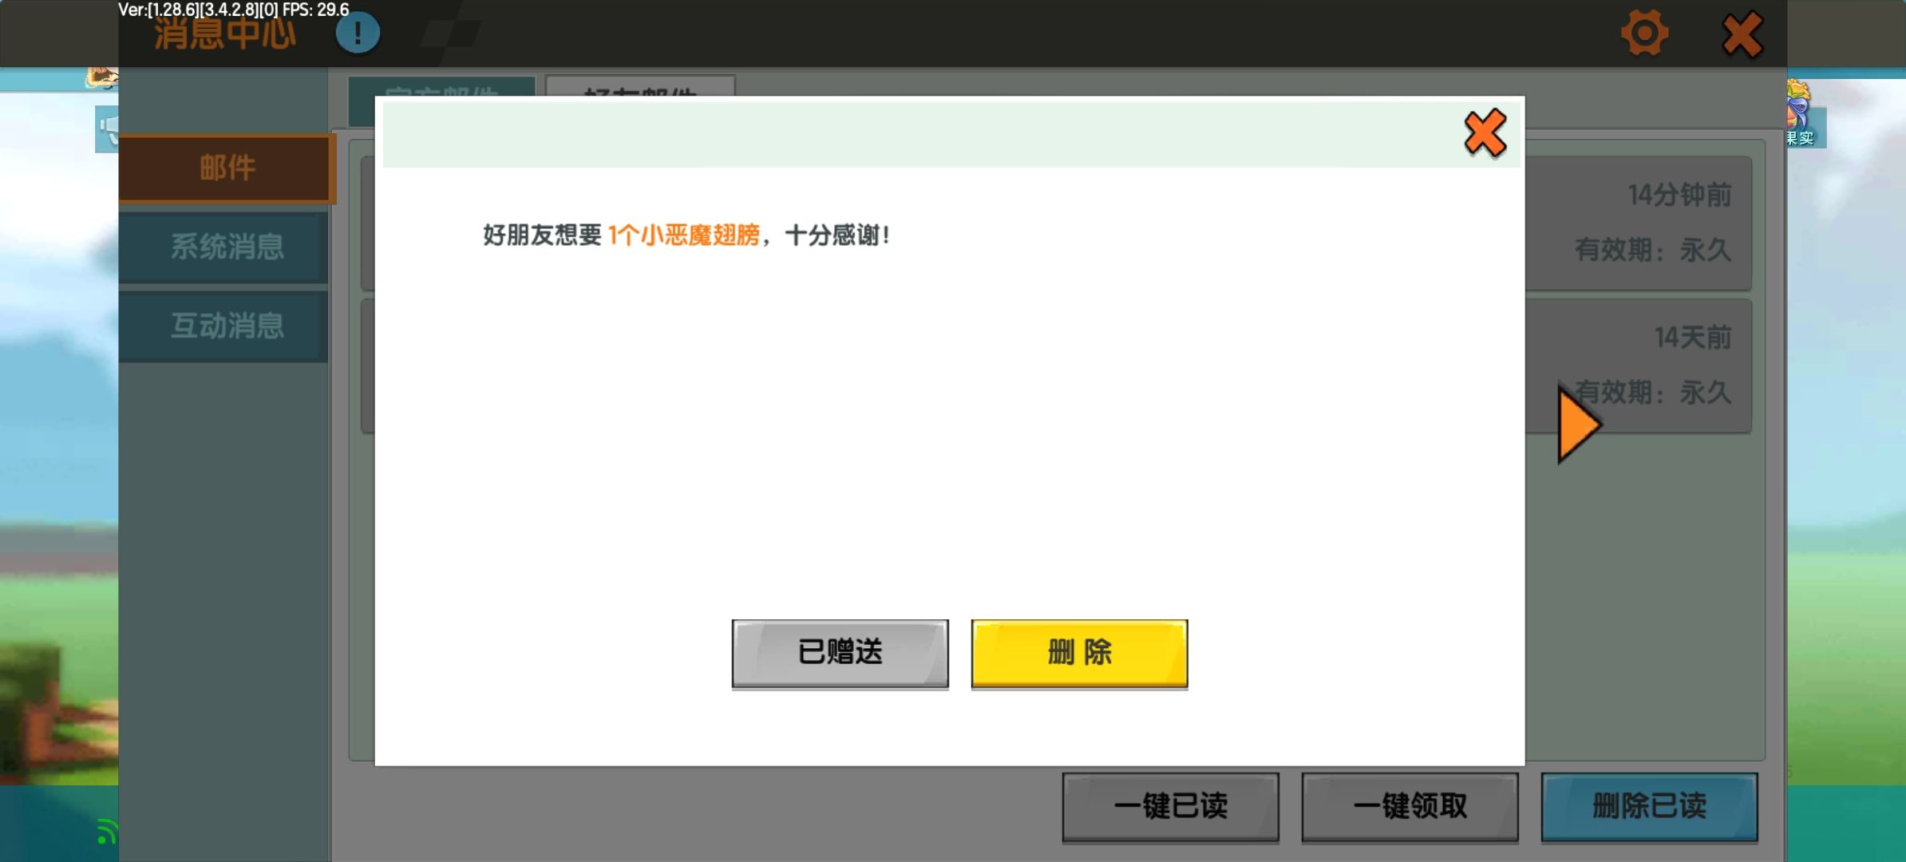
Task: Click the blue exclamation info icon
Action: [357, 34]
